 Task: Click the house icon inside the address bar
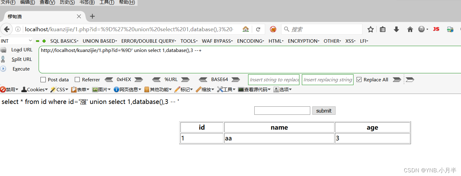246,29
